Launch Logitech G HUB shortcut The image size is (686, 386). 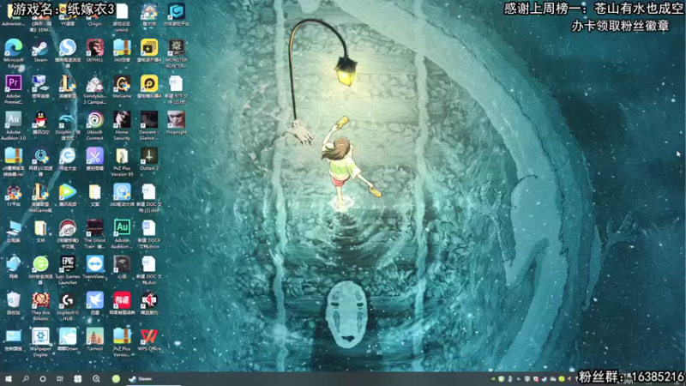click(68, 306)
